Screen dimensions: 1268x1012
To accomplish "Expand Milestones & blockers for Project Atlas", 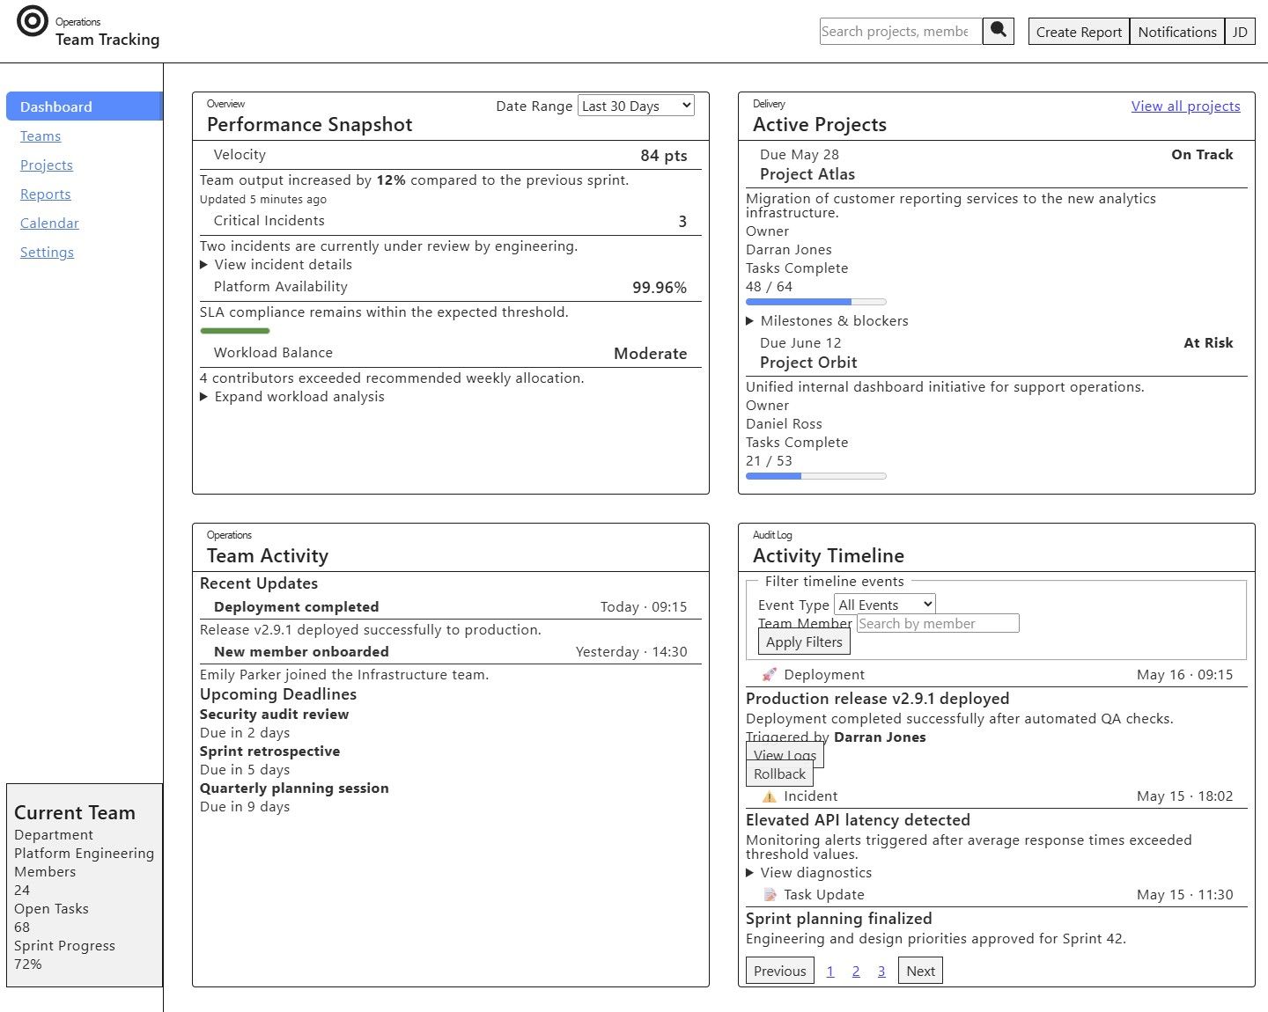I will (827, 320).
